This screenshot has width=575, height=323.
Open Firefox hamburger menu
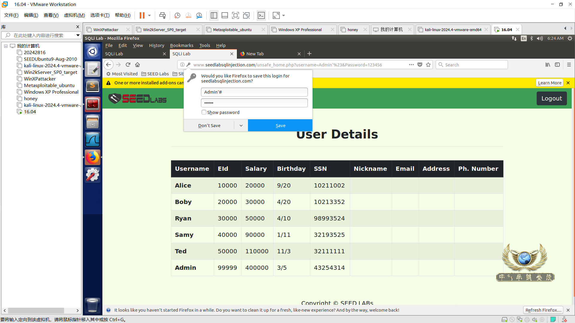569,65
